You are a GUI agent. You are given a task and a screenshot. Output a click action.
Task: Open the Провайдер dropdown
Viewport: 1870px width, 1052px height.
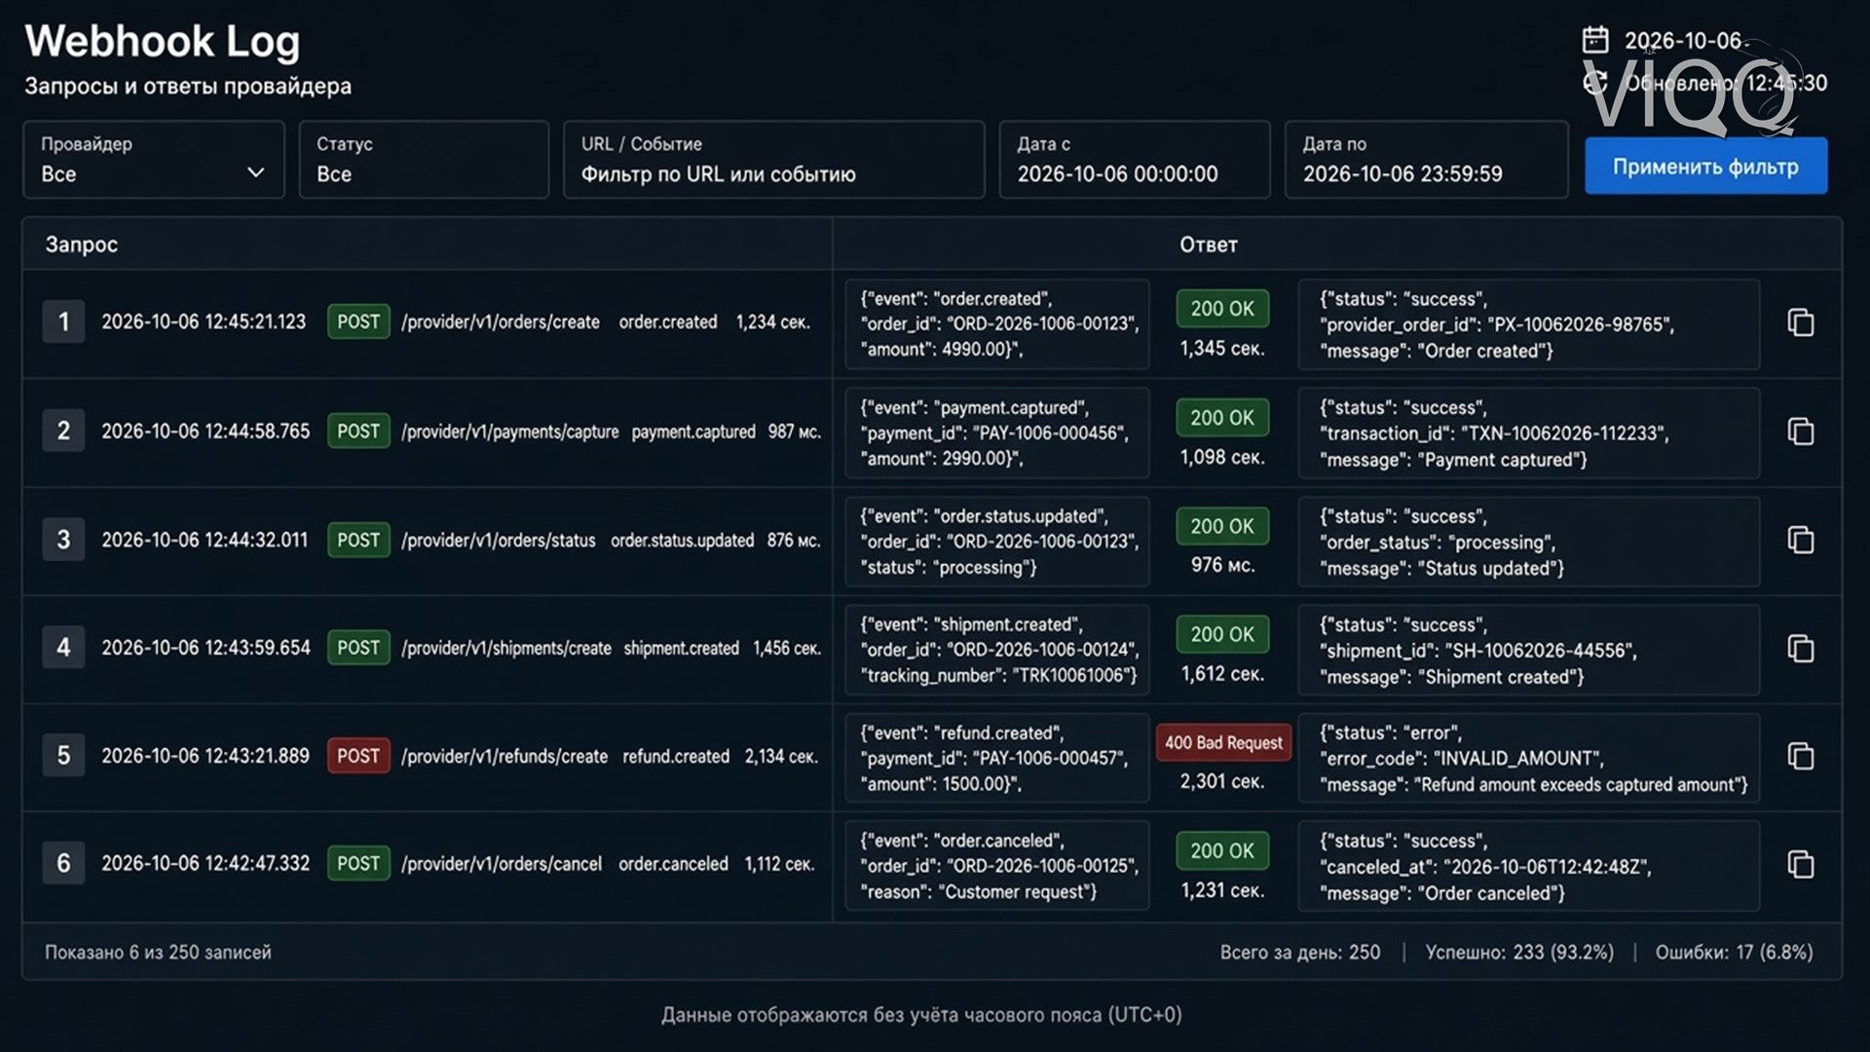click(154, 160)
